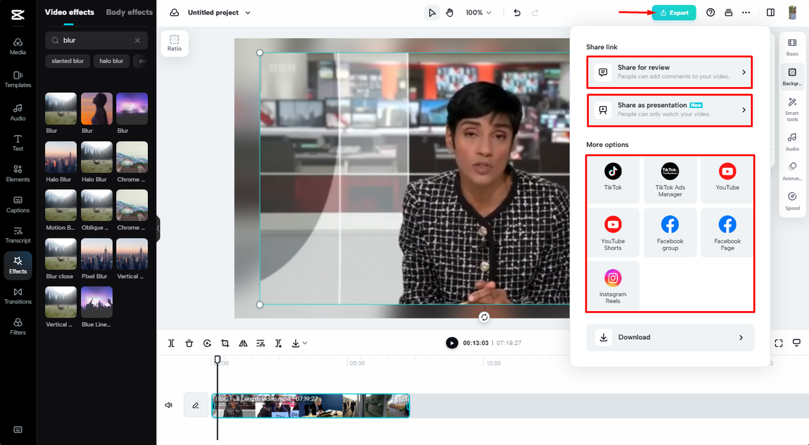Open the 100% zoom dropdown
Viewport: 809px width, 445px height.
tap(478, 13)
